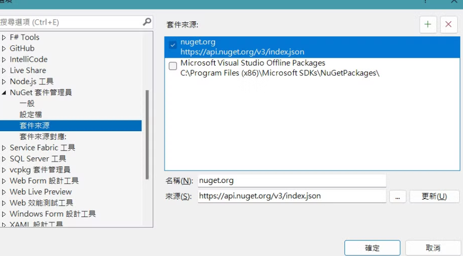Expand the Live Share node
This screenshot has width=463, height=256.
pos(4,70)
